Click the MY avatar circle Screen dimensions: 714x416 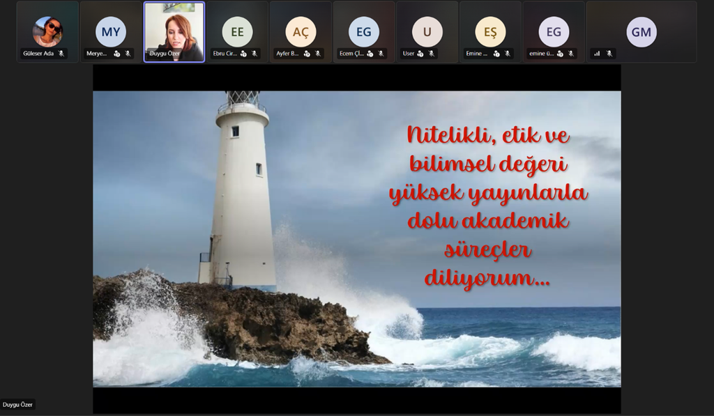111,31
